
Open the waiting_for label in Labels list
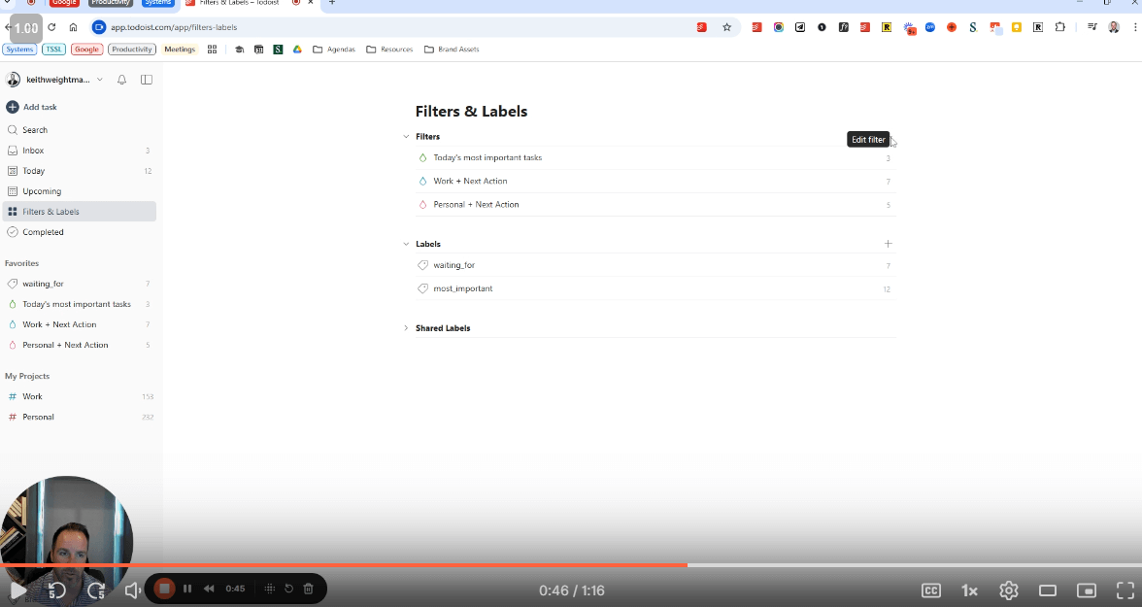click(x=655, y=265)
